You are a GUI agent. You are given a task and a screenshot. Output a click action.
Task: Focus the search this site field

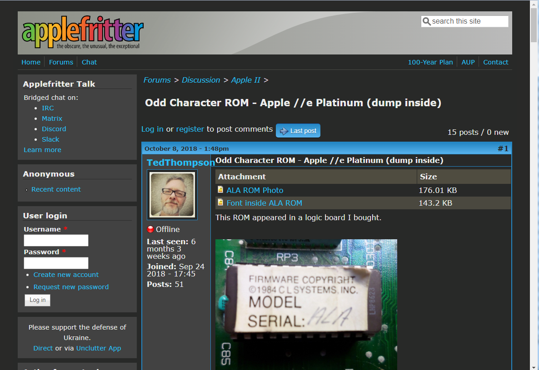[x=465, y=21]
